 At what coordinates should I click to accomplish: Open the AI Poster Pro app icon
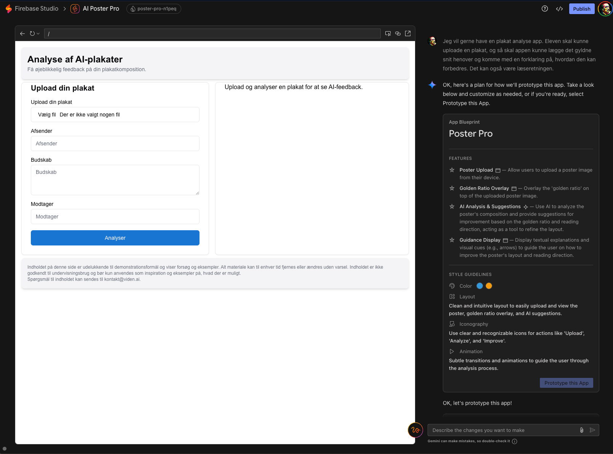pyautogui.click(x=75, y=8)
